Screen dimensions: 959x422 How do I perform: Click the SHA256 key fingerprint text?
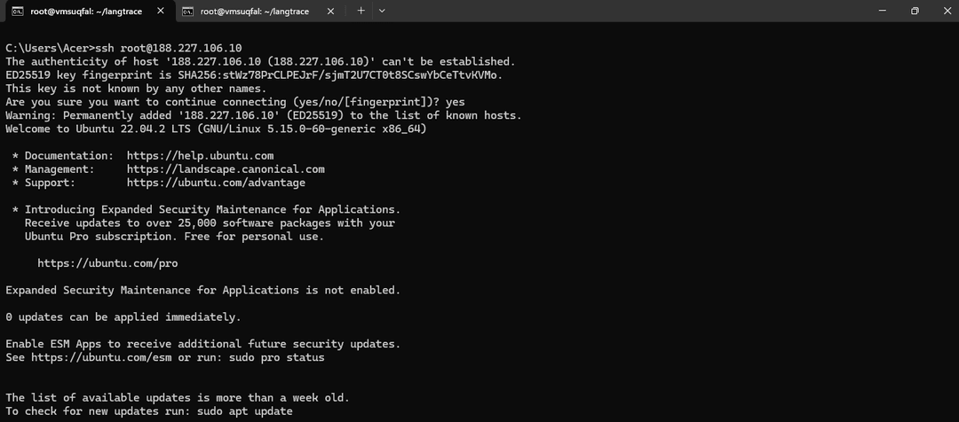click(x=340, y=75)
